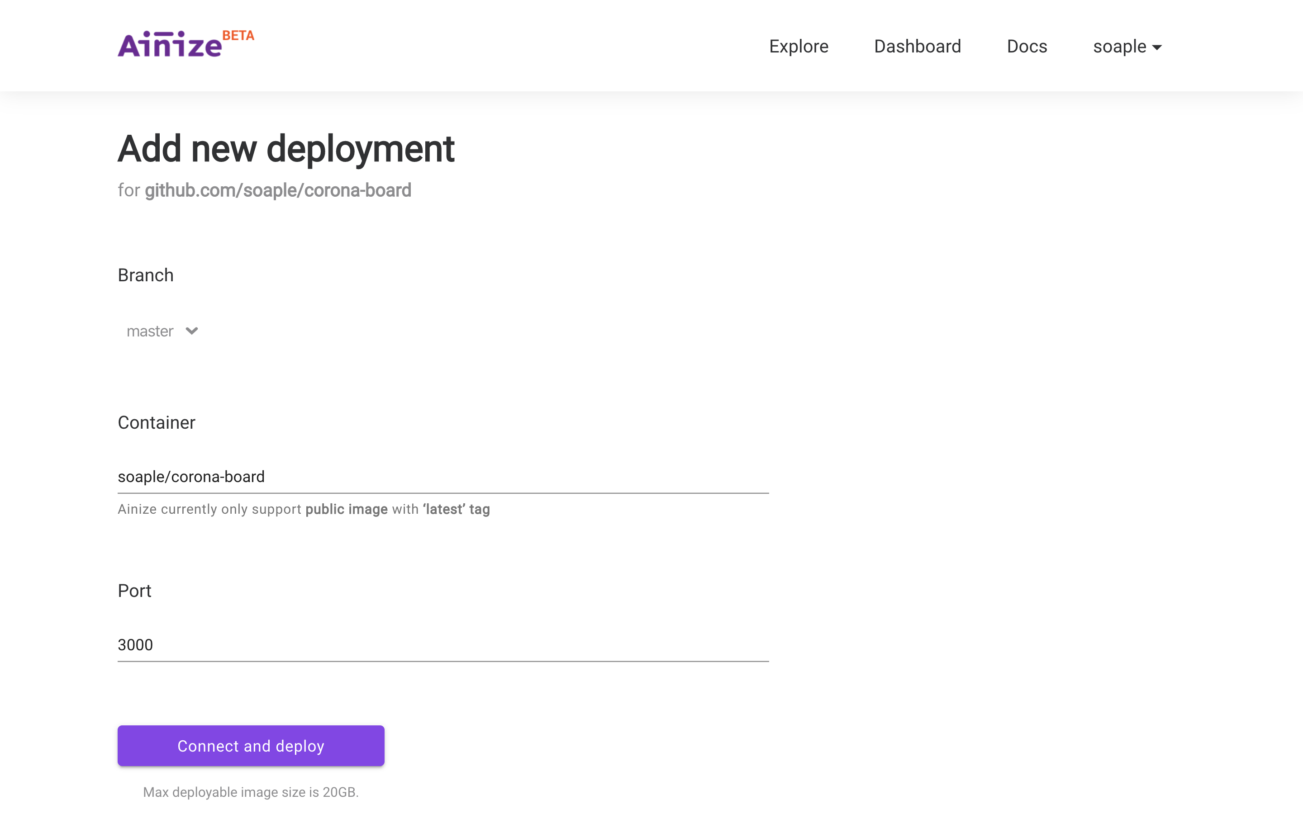Expand the Branch dropdown showing master
This screenshot has width=1303, height=814.
150,331
